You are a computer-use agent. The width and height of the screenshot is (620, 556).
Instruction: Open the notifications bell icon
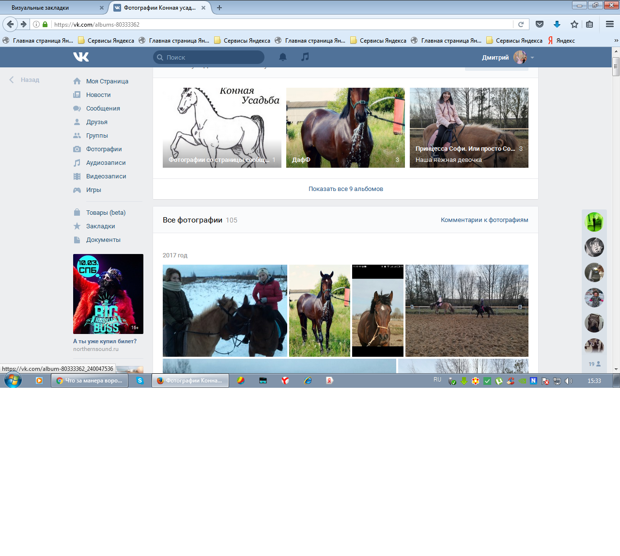tap(283, 57)
